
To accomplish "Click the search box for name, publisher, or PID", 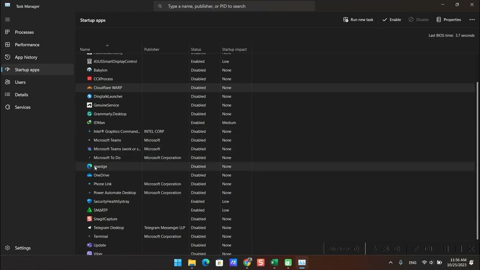I will 234,6.
